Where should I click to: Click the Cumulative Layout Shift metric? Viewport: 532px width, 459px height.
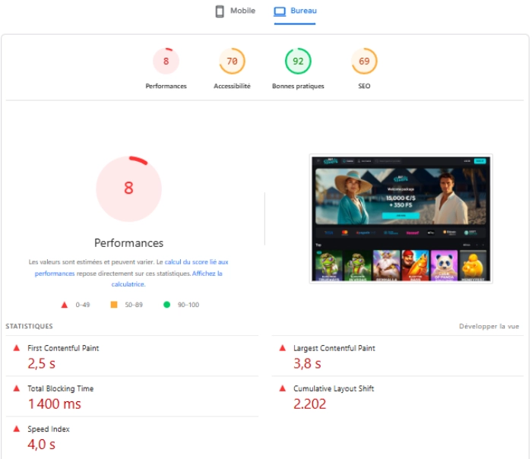[333, 388]
